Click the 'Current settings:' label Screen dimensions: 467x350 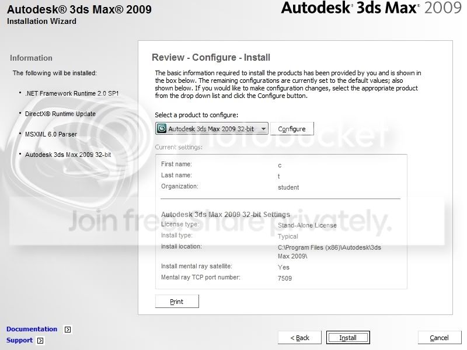tap(179, 147)
